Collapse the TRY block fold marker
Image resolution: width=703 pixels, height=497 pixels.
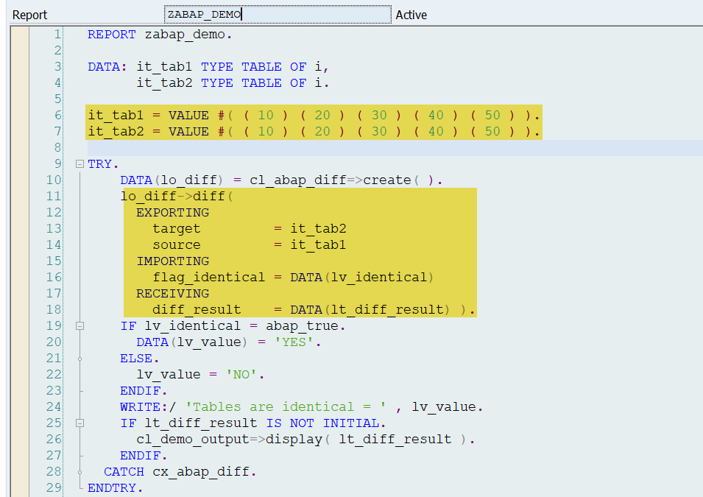[x=80, y=164]
